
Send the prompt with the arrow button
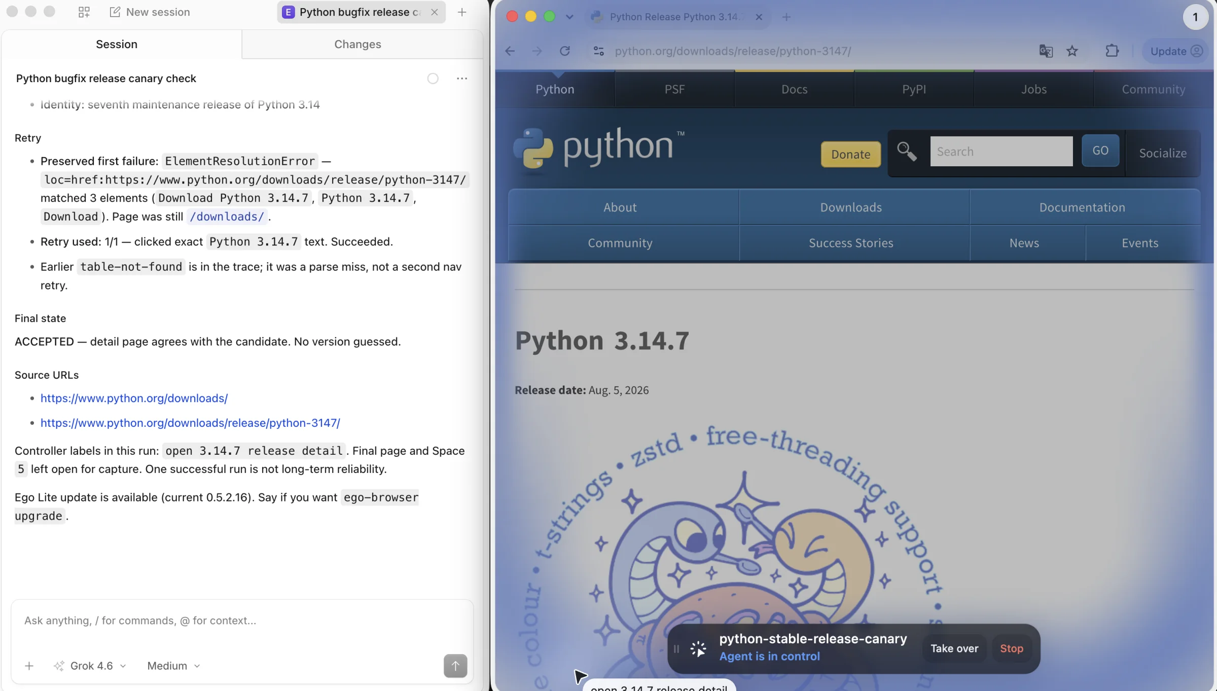click(x=455, y=666)
